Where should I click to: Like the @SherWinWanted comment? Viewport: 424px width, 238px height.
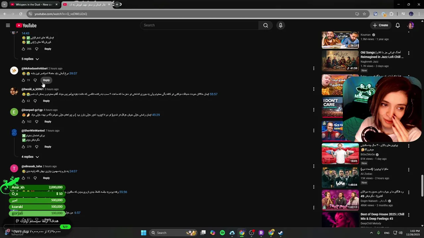[x=23, y=147]
